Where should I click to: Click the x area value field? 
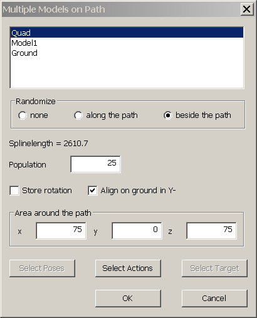click(61, 231)
